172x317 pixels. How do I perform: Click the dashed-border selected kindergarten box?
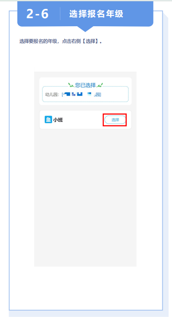point(85,94)
